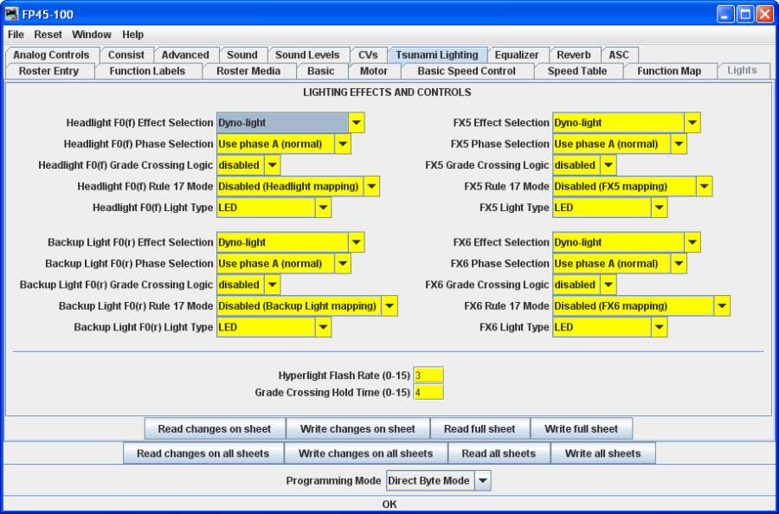Expand Headlight F0(f) Effect Selection dropdown
The image size is (779, 514).
click(x=357, y=123)
